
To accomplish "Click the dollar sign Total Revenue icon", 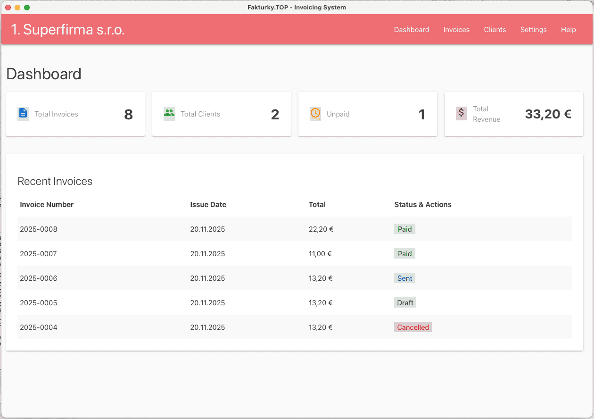I will (x=462, y=114).
